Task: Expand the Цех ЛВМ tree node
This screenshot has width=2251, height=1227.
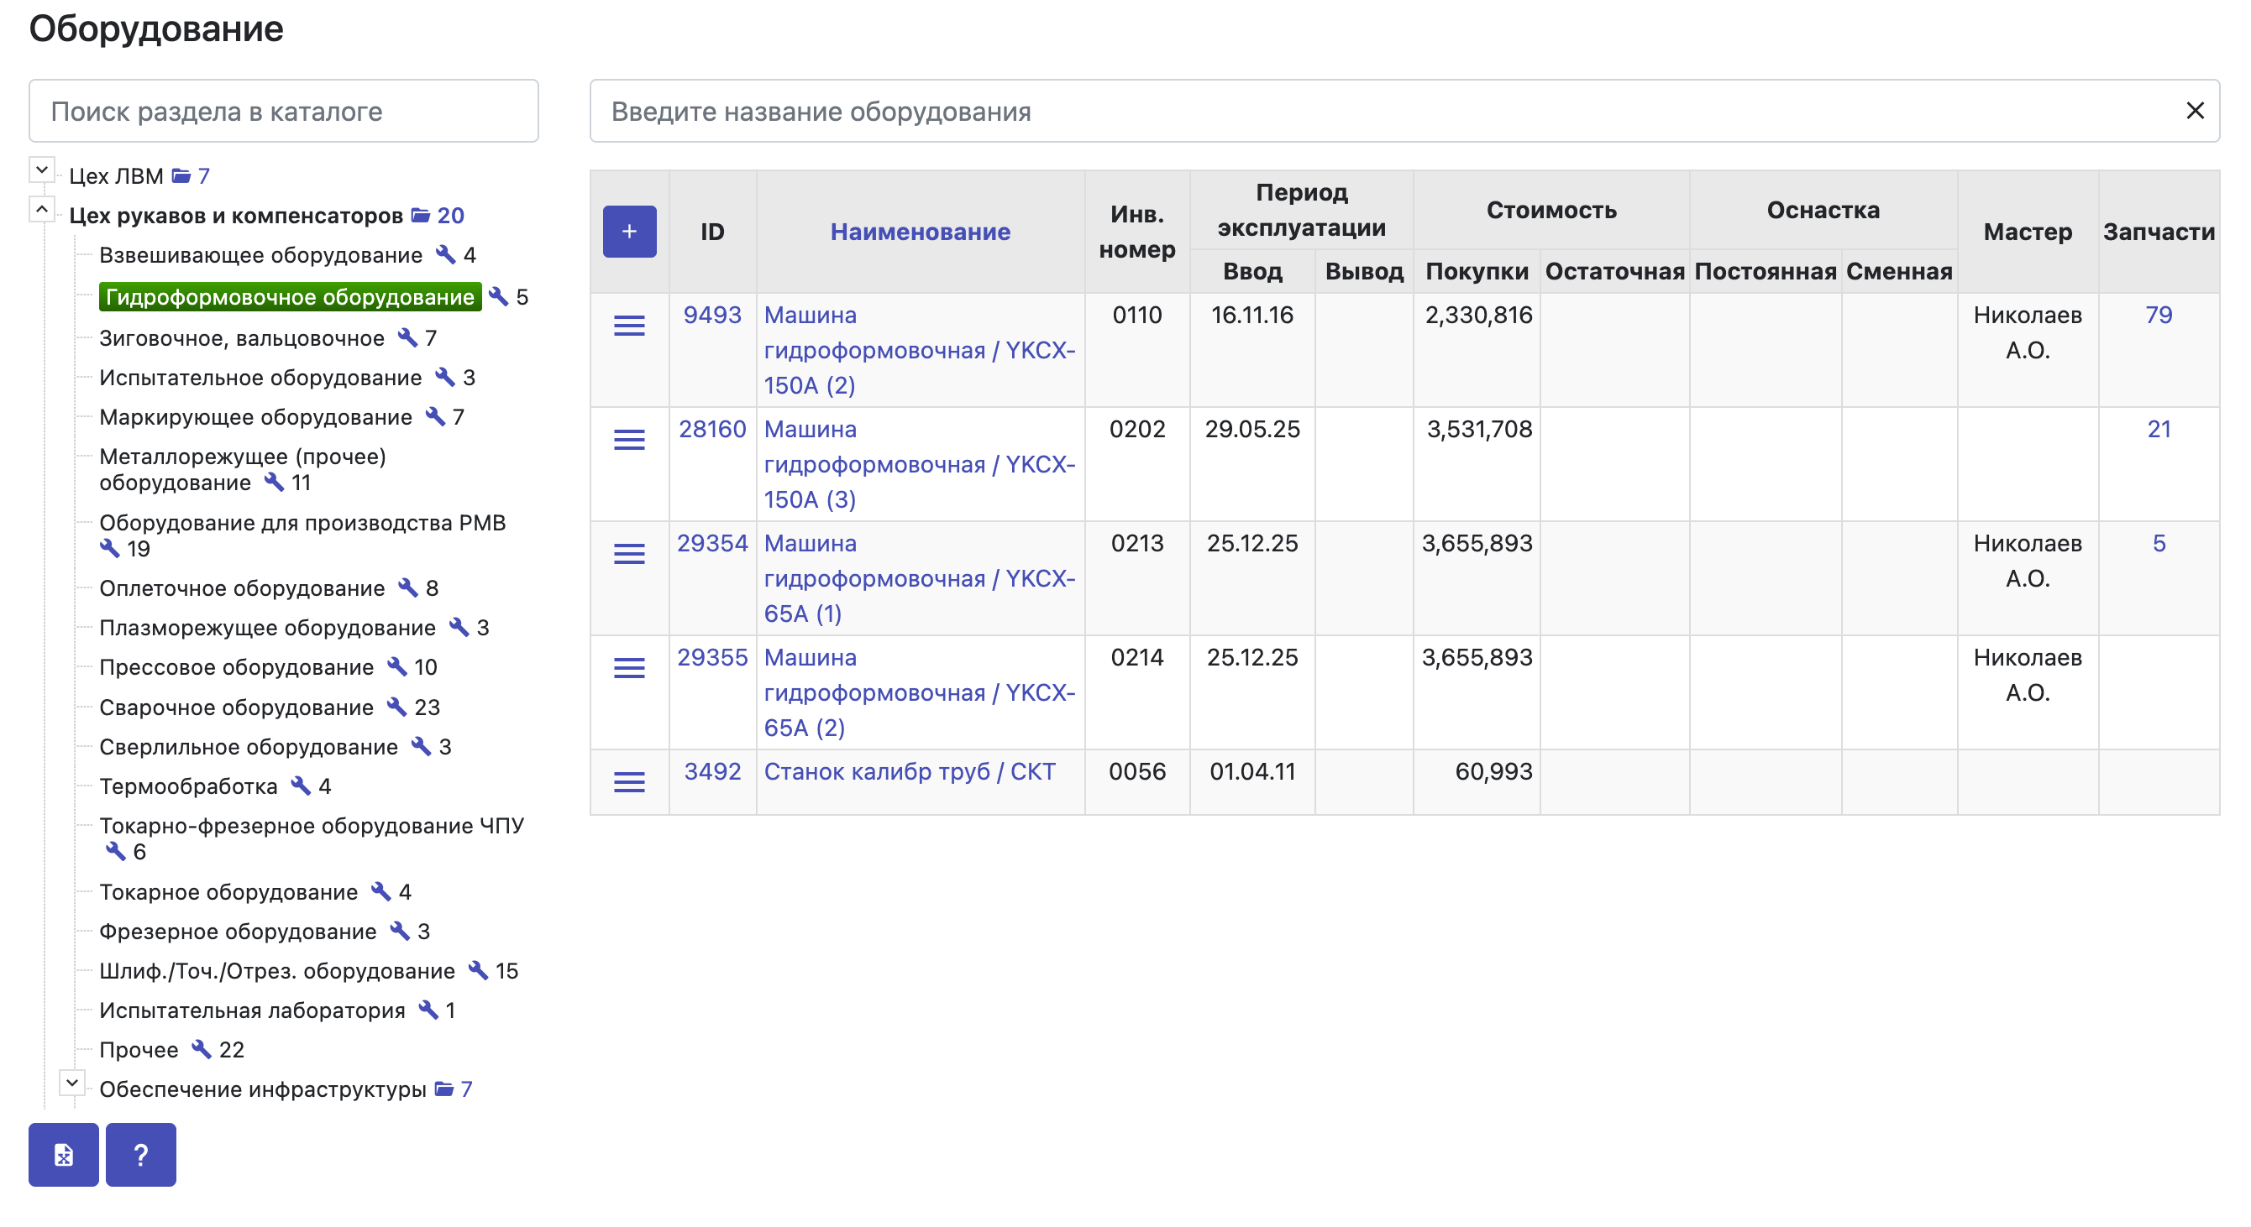Action: tap(41, 170)
